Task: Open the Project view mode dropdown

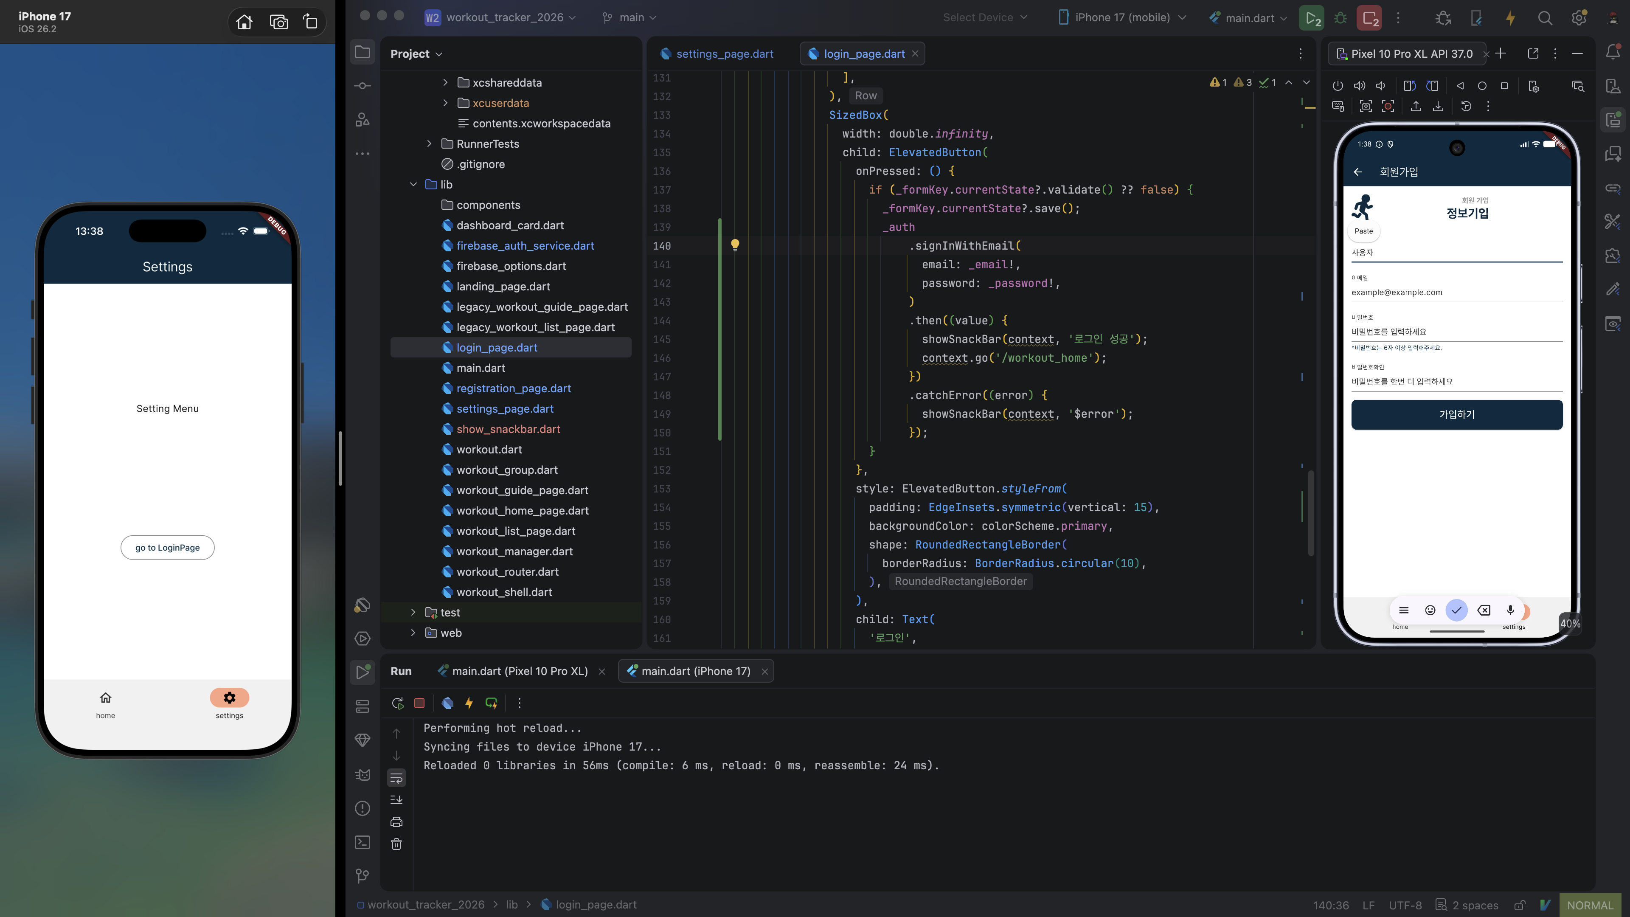Action: pos(416,54)
